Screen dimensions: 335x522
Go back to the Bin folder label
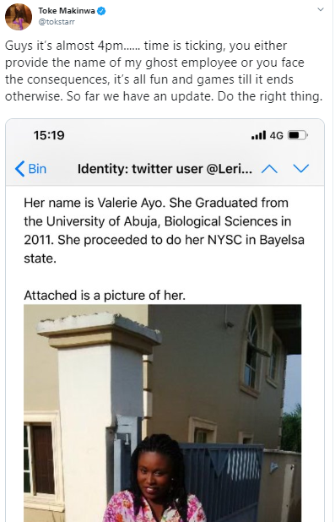[37, 169]
